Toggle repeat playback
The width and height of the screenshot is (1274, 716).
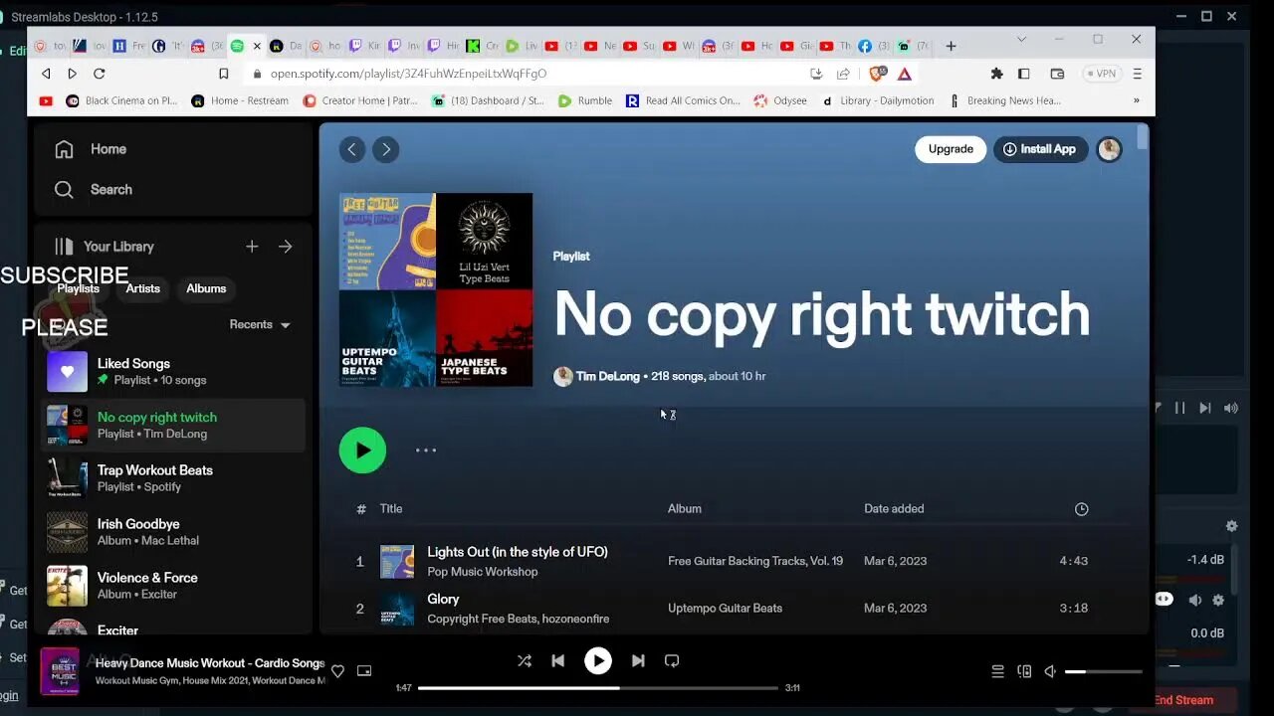[x=672, y=660]
